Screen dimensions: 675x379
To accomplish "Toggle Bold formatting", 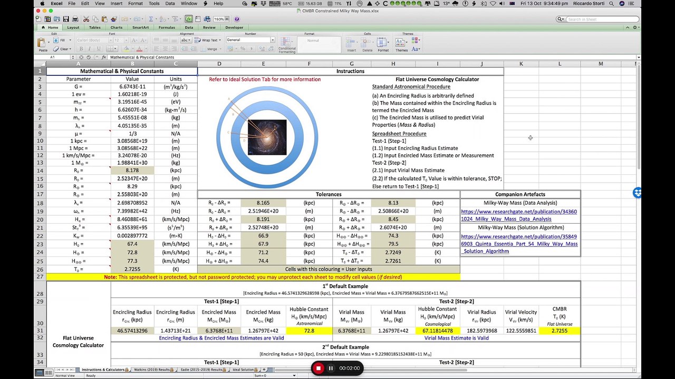I will click(x=81, y=49).
